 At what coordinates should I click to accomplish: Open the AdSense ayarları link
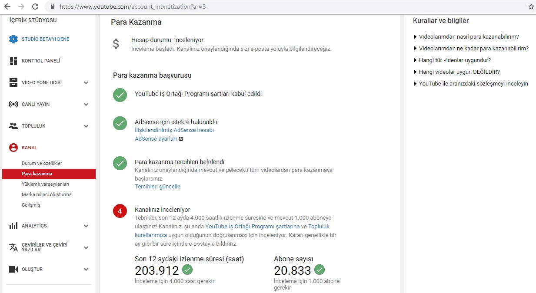[x=156, y=139]
